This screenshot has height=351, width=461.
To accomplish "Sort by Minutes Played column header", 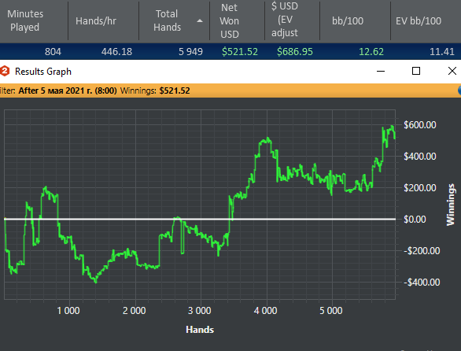I will click(25, 20).
